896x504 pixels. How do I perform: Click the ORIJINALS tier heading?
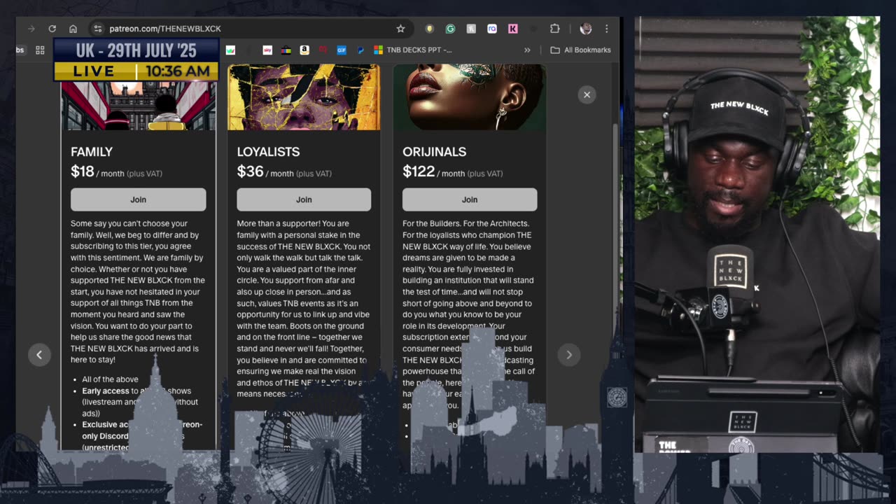pos(434,152)
